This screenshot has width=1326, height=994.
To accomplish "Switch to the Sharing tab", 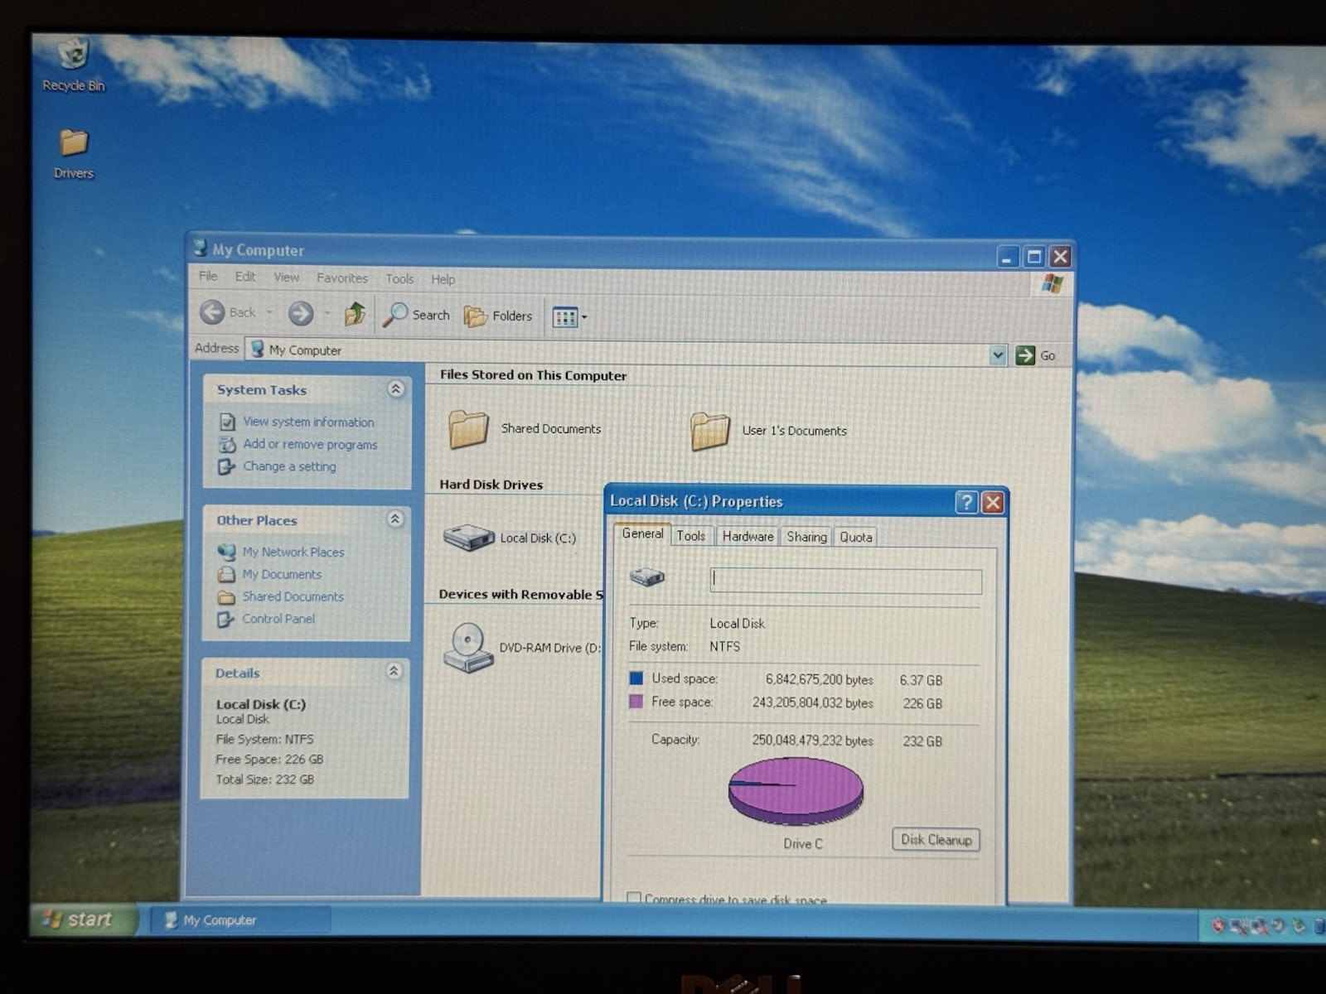I will [x=806, y=537].
